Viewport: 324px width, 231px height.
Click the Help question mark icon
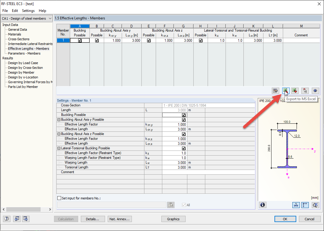(x=7, y=218)
